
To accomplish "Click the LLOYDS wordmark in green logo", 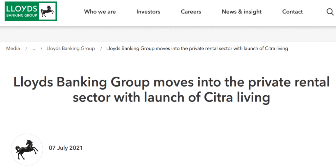I will [22, 9].
